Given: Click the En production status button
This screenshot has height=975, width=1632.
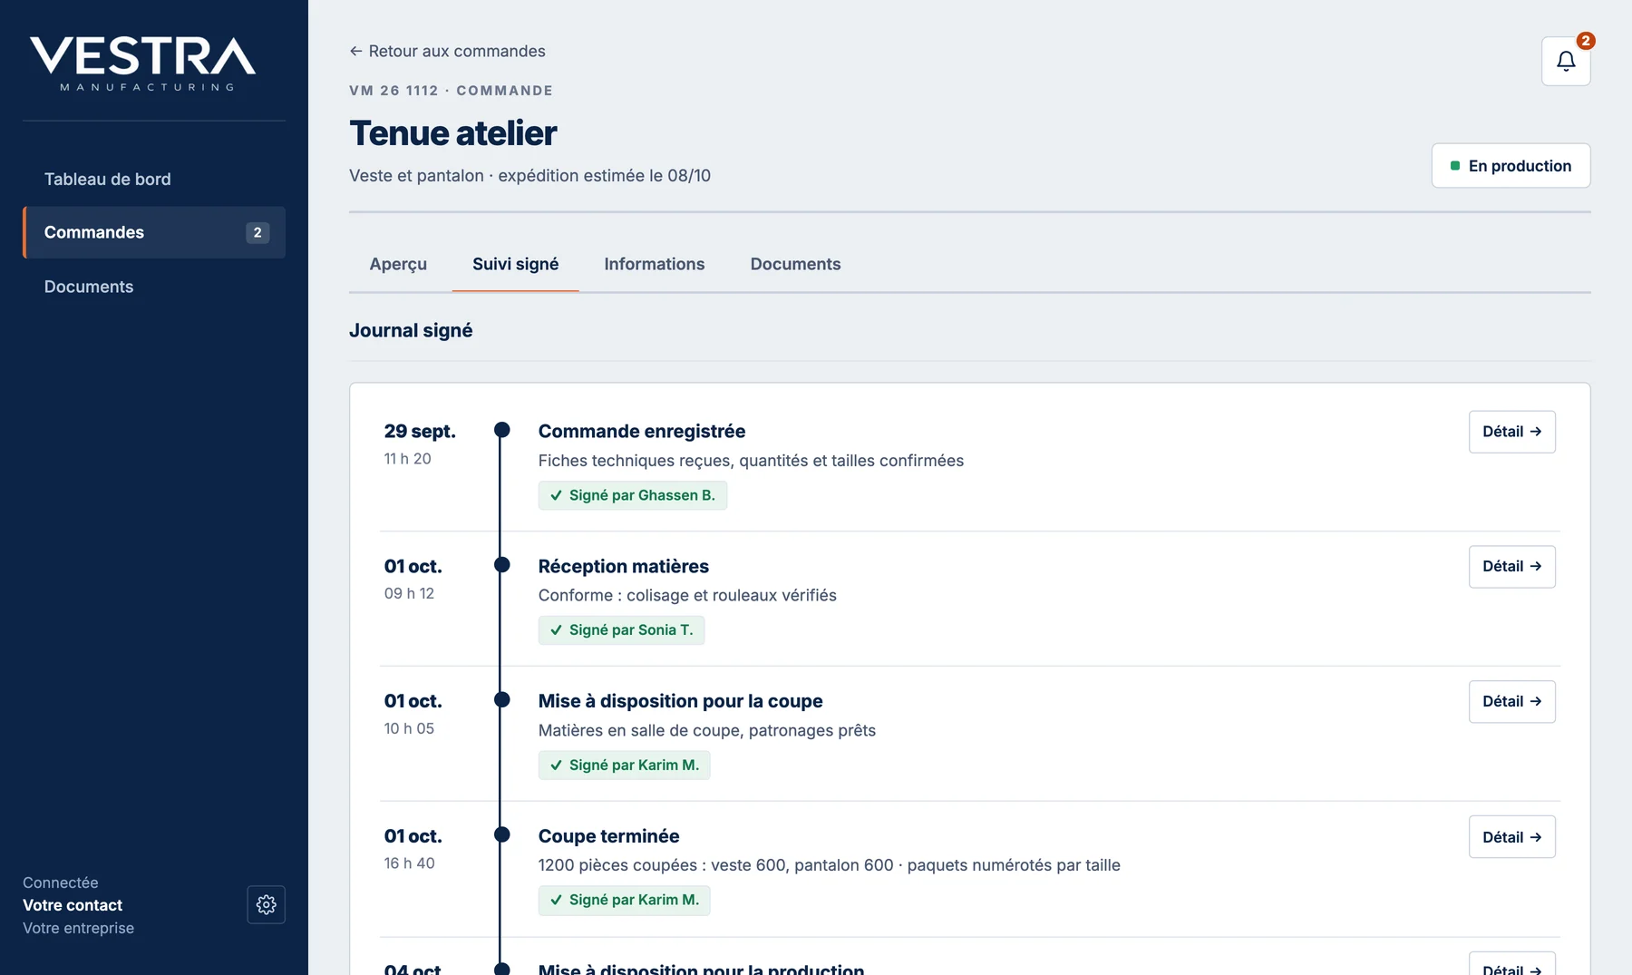Looking at the screenshot, I should click(x=1511, y=166).
